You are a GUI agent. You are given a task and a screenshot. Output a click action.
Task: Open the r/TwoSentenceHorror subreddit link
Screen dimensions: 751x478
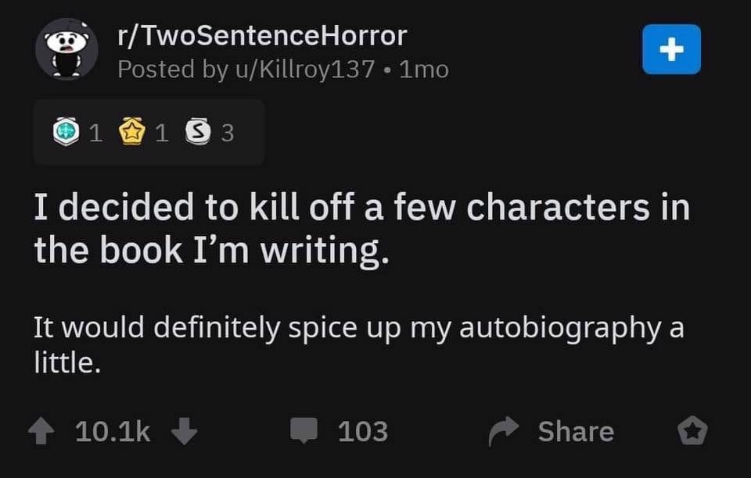coord(260,34)
